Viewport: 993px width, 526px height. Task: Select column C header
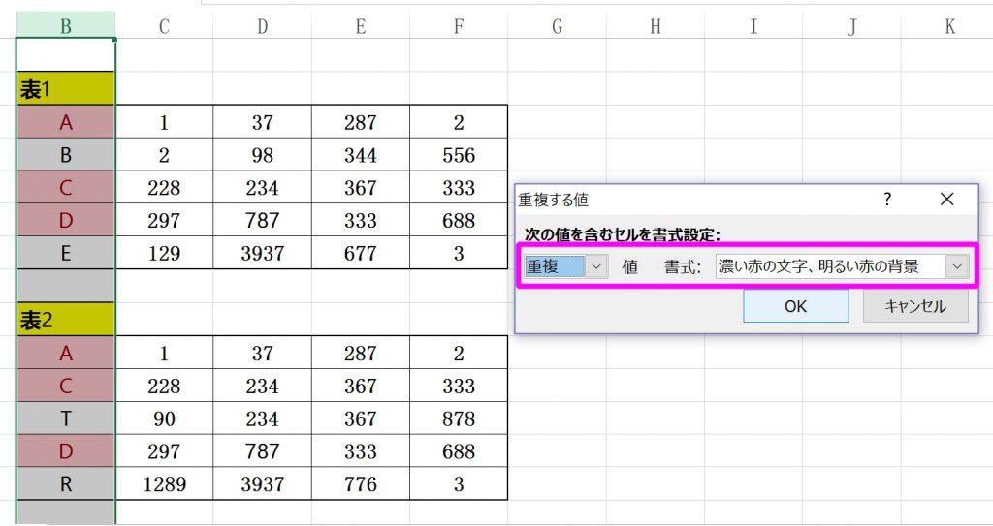coord(164,26)
